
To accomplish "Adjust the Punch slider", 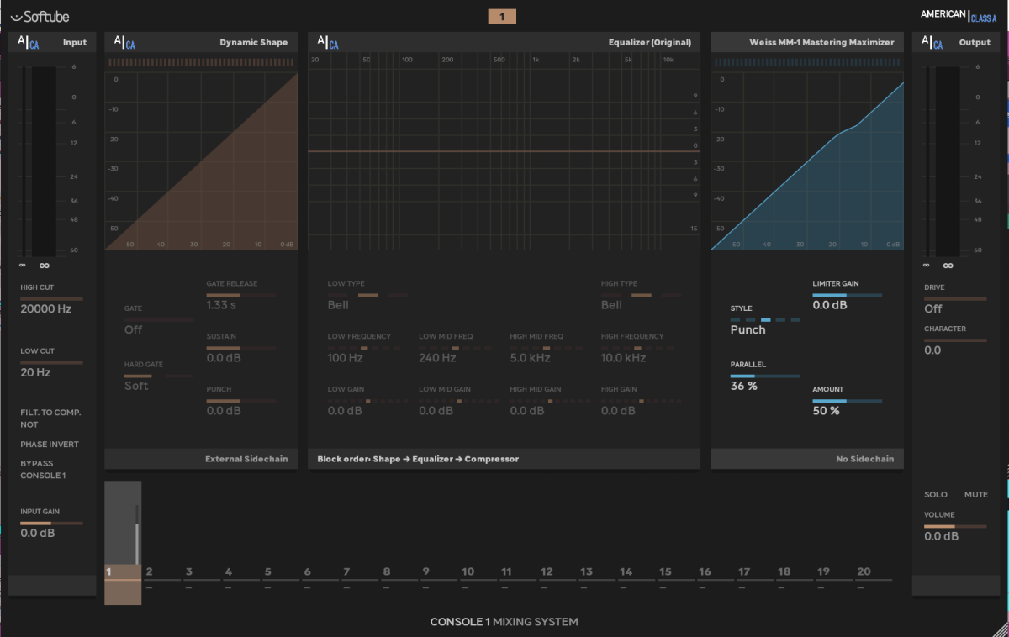I will pyautogui.click(x=241, y=401).
